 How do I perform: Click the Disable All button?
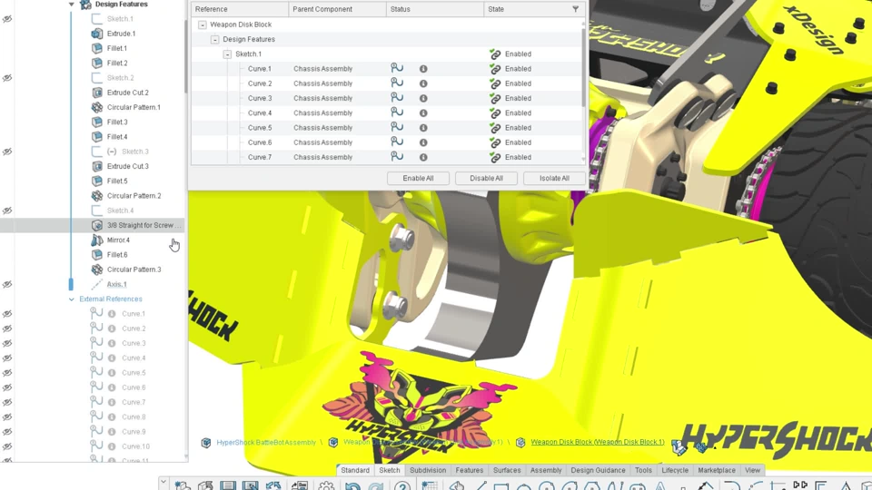[486, 179]
